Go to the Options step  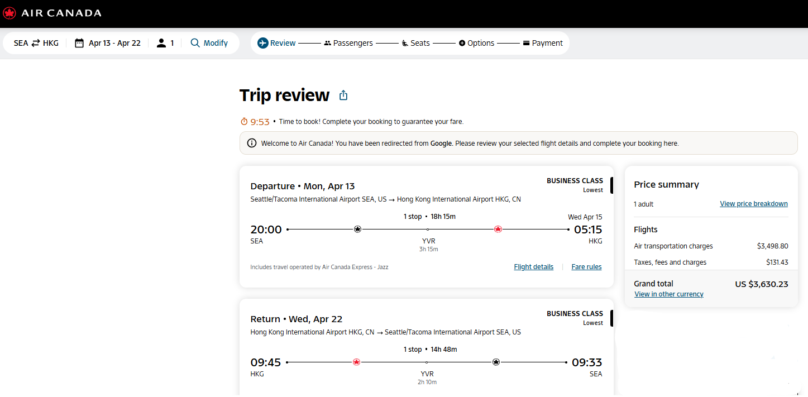tap(477, 43)
